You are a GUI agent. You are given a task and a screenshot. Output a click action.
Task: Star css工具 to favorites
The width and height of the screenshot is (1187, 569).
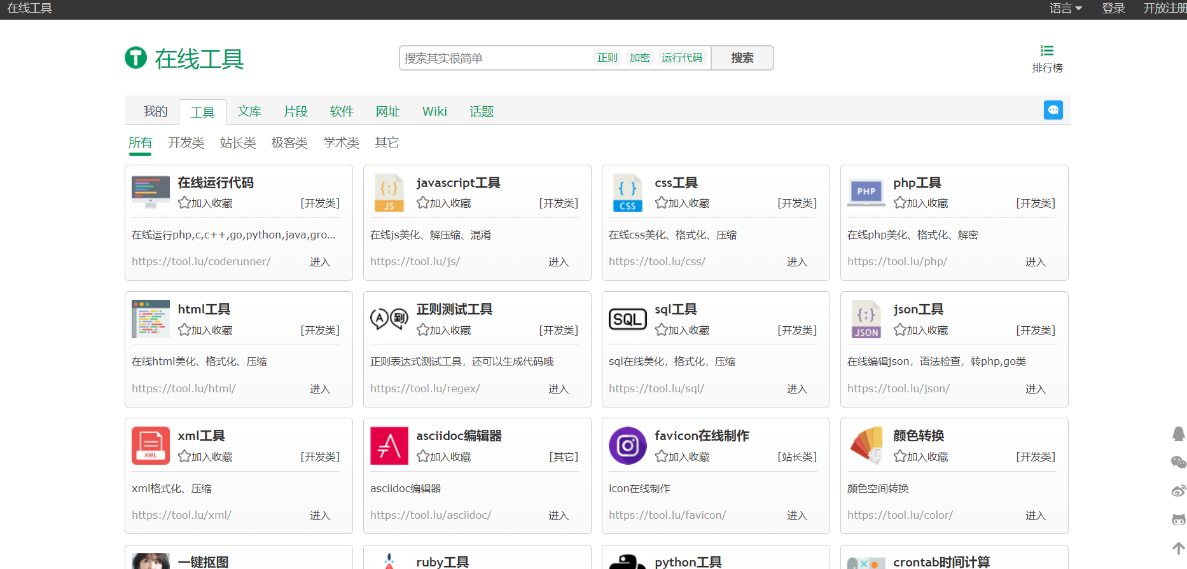pyautogui.click(x=683, y=203)
